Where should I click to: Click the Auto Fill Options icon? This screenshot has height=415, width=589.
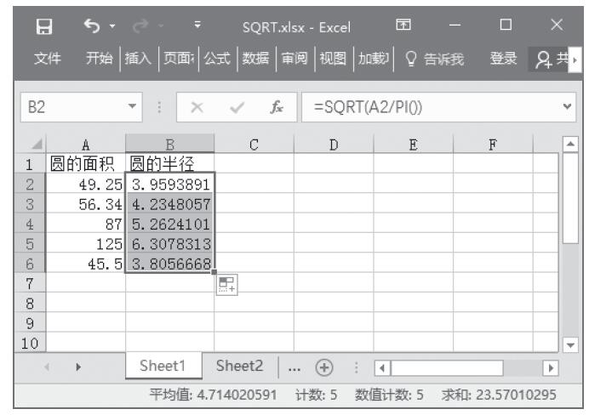coord(226,282)
